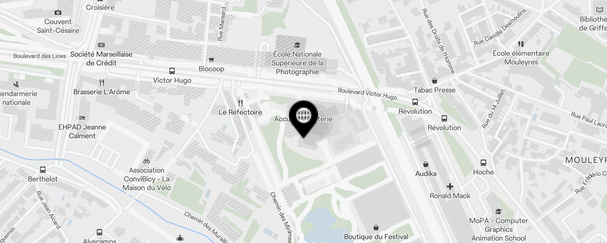
Task: Select the Boulevard Victor Hugo street label
Action: coord(368,94)
